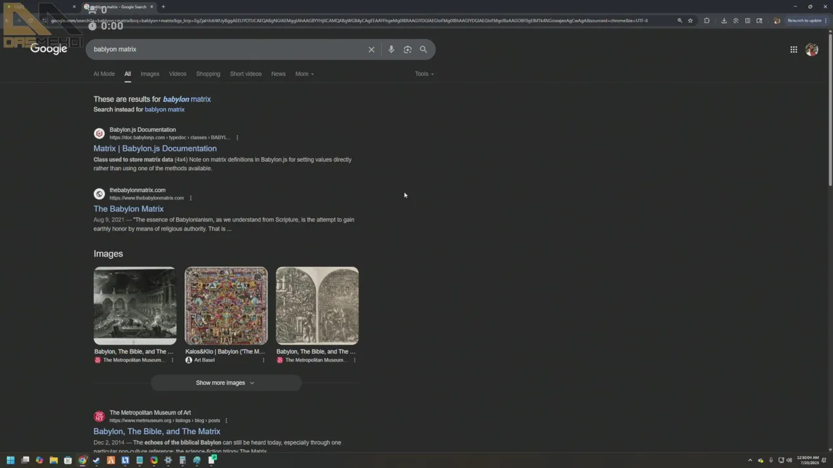Click the corrected babylon matrix link
Image resolution: width=833 pixels, height=468 pixels.
187,99
